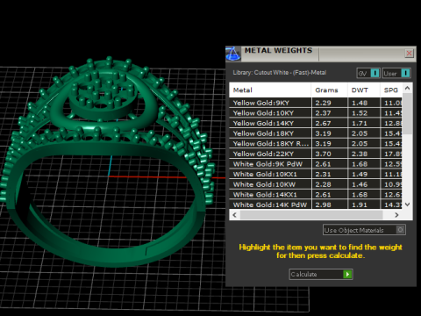Select the Yellow Gold:18KY R... row

point(316,144)
